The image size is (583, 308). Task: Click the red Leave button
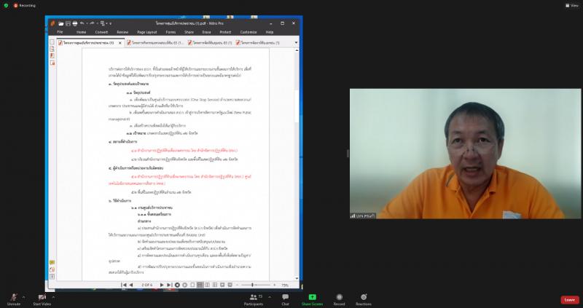pos(570,300)
